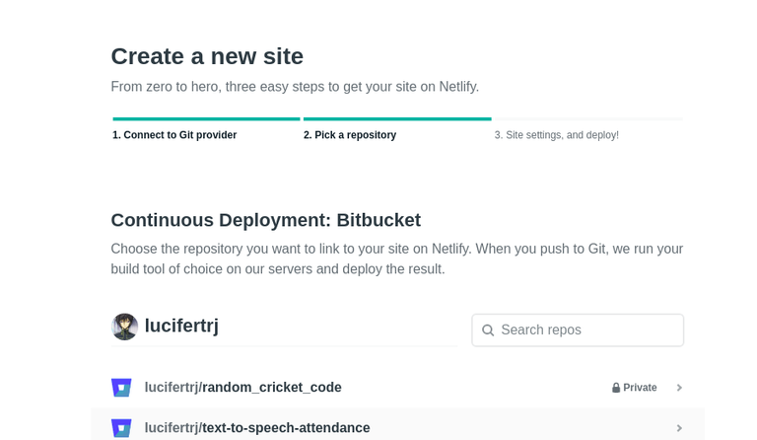
Task: Open step 3 Site settings, and deploy
Action: pyautogui.click(x=556, y=135)
